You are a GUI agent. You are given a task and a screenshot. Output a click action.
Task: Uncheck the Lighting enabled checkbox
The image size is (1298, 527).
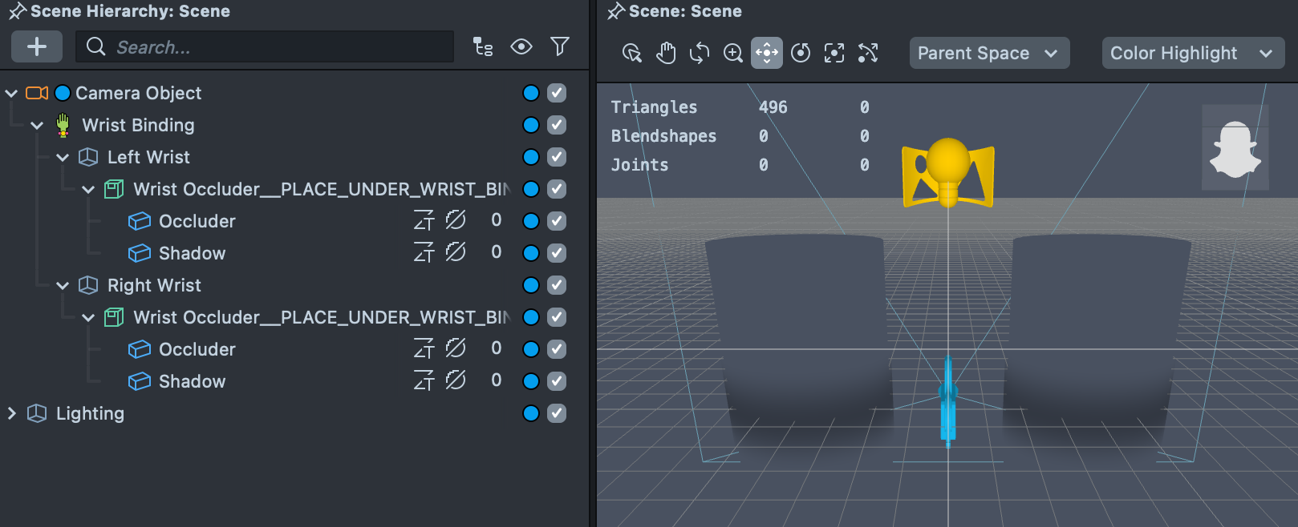click(x=557, y=413)
